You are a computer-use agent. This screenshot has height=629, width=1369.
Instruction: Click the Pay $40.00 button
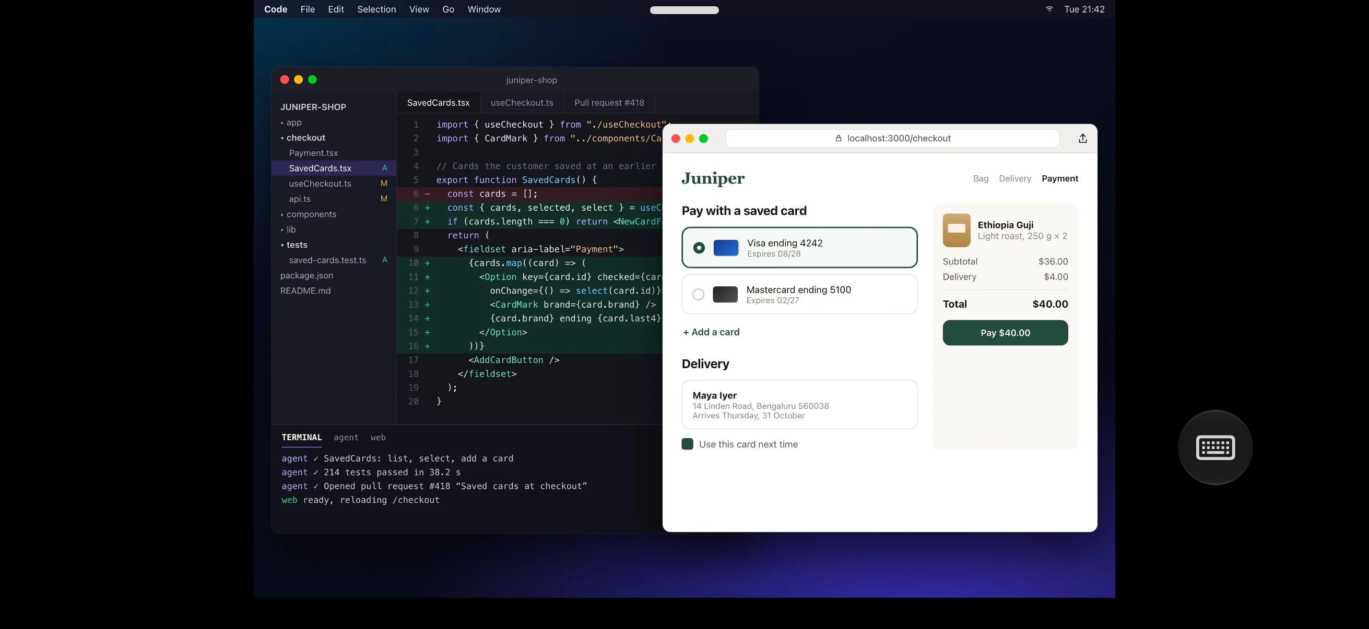tap(1005, 333)
